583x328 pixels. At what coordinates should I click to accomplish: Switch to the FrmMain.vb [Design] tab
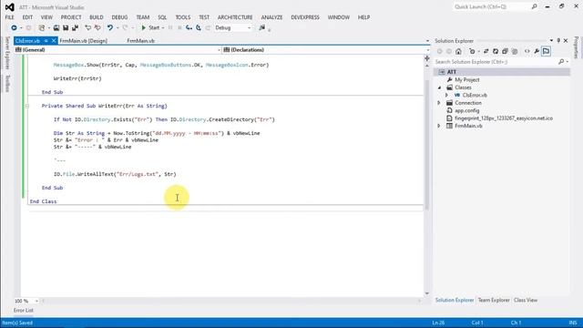click(x=83, y=40)
